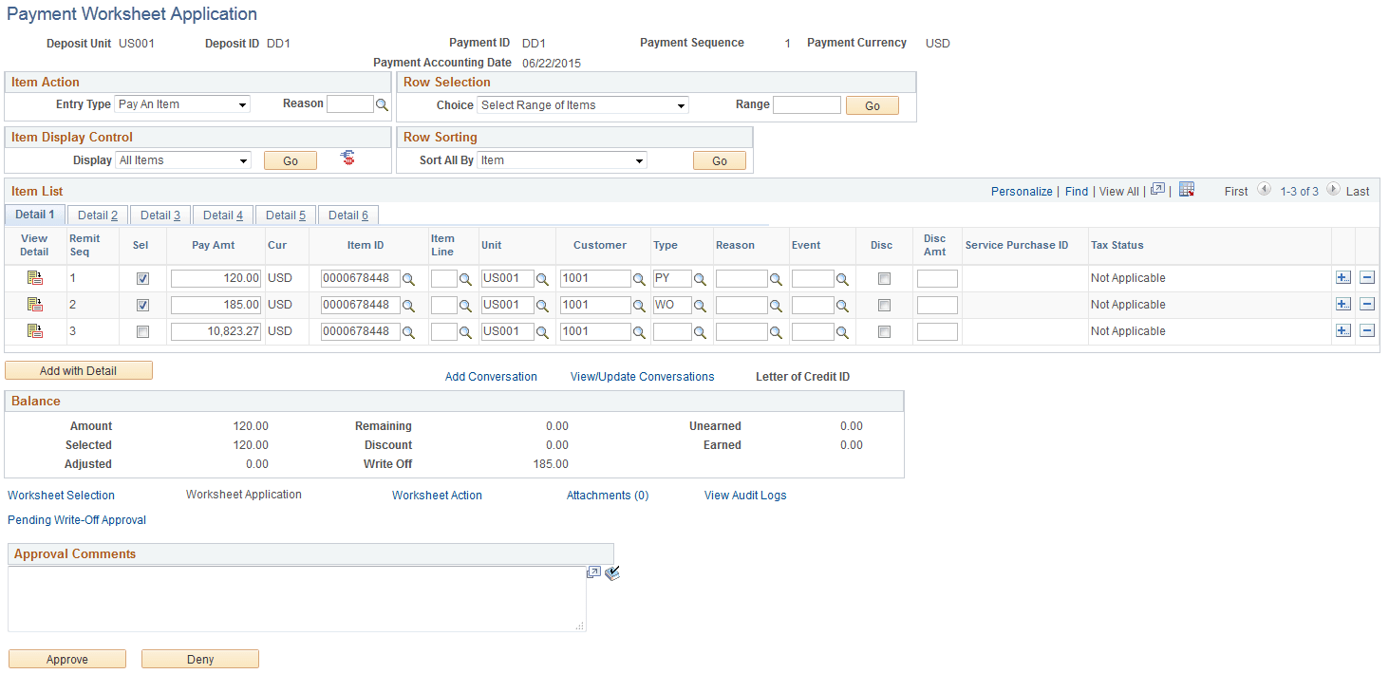Open the Entry Type dropdown
Image resolution: width=1389 pixels, height=674 pixels.
pyautogui.click(x=182, y=103)
